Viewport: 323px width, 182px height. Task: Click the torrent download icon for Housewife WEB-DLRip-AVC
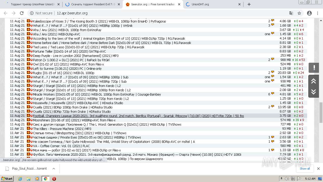click(x=28, y=103)
